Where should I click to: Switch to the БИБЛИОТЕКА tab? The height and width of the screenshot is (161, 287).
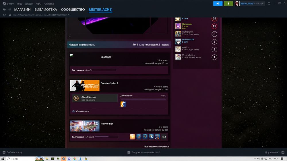coord(46,9)
